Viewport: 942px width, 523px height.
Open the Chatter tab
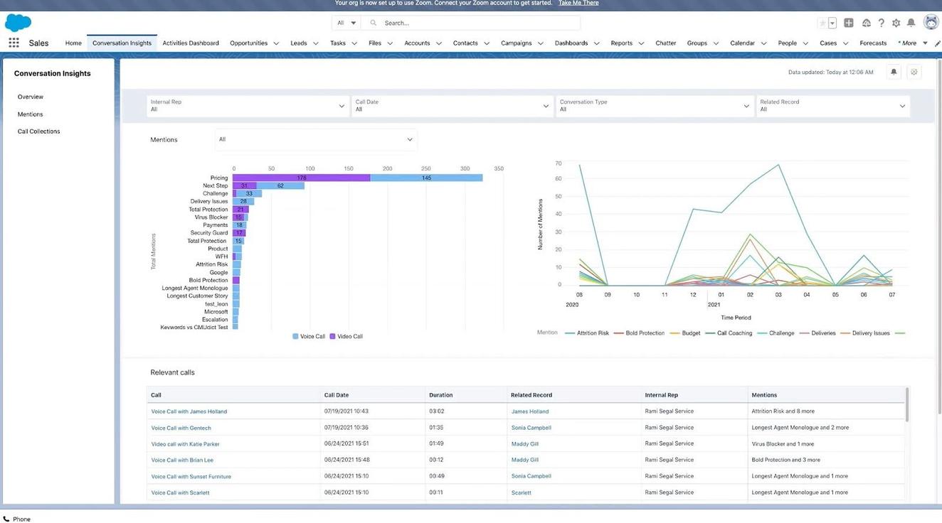tap(666, 43)
